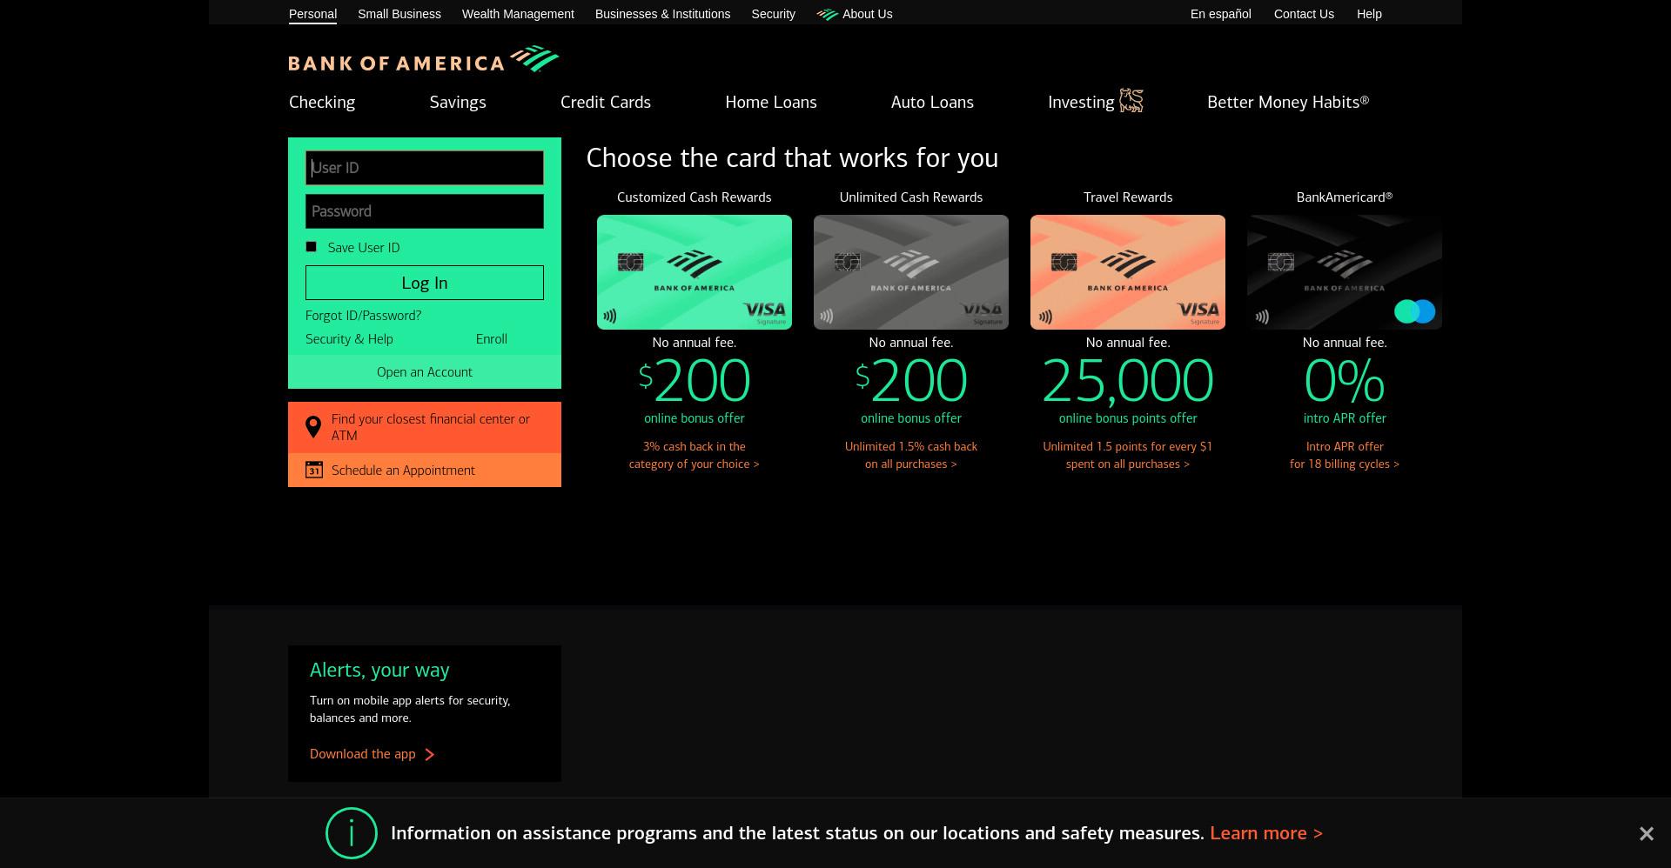Click the Customized Cash Rewards title

click(695, 197)
